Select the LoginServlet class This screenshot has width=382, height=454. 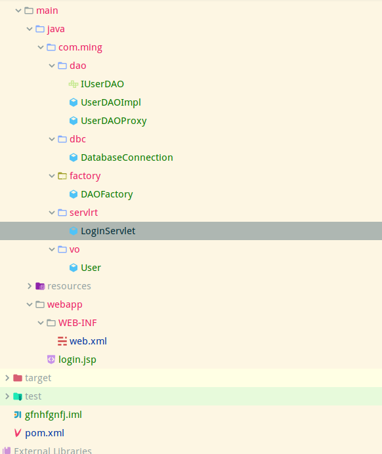click(x=191, y=231)
